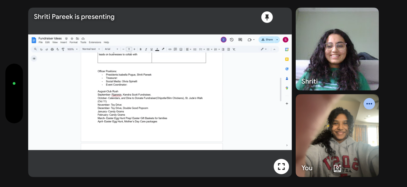The width and height of the screenshot is (407, 187).
Task: Open the comments history panel
Action: [x=240, y=40]
